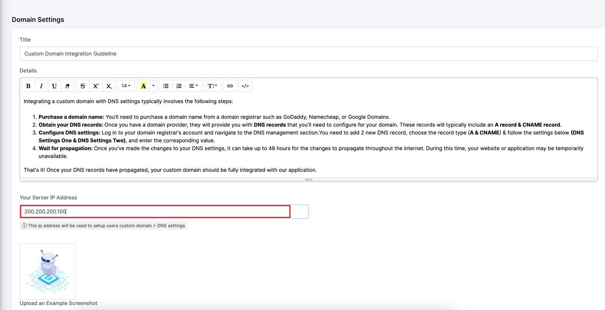This screenshot has height=310, width=605.
Task: Open the font size 14 dropdown
Action: 126,86
